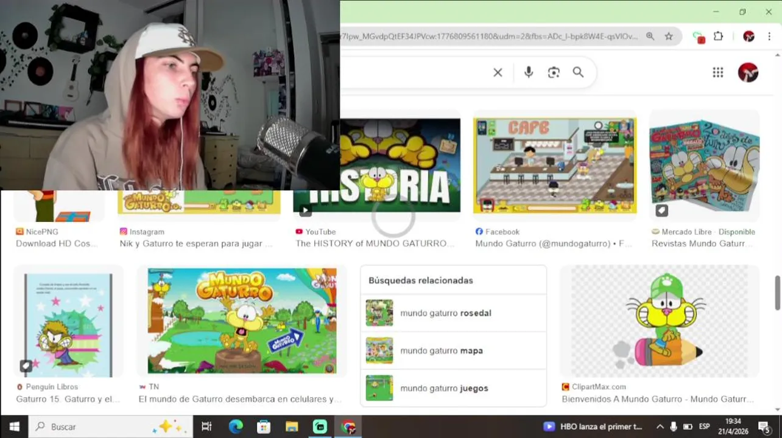The height and width of the screenshot is (438, 782).
Task: Start voice search with the microphone icon
Action: pos(529,72)
